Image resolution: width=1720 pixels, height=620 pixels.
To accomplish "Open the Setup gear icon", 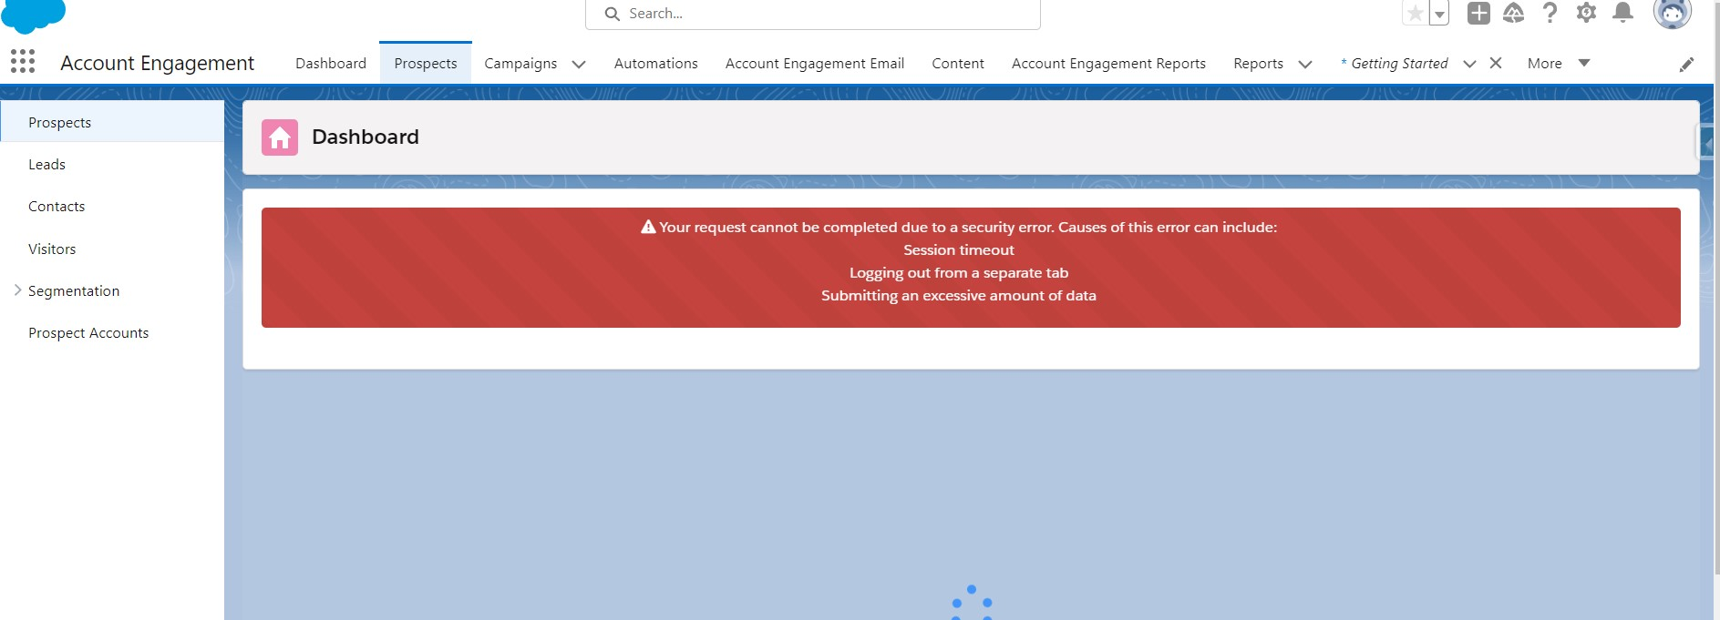I will coord(1587,13).
